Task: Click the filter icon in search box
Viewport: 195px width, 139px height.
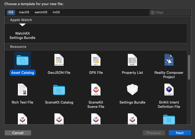Action: pyautogui.click(x=152, y=12)
